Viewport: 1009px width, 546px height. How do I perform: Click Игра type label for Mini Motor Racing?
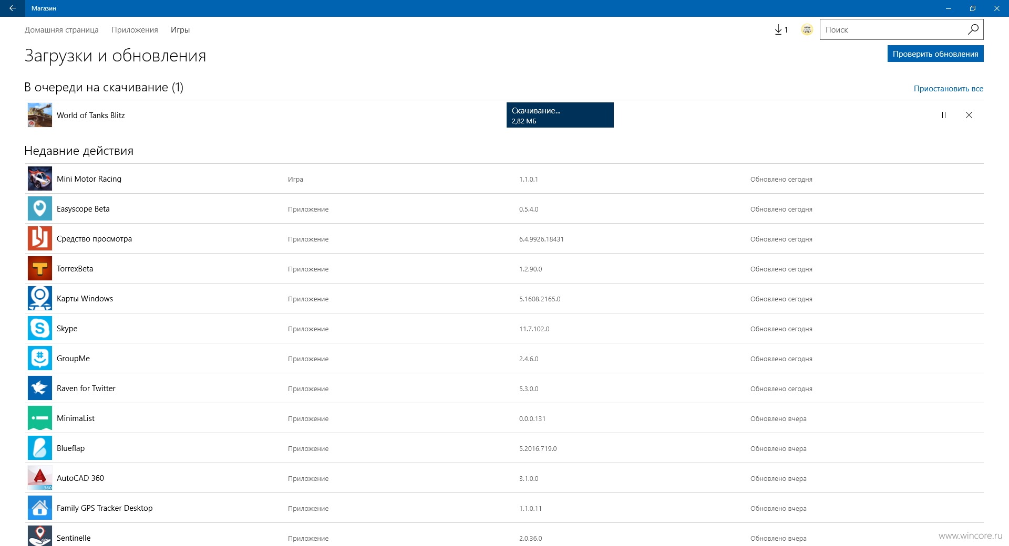point(295,180)
